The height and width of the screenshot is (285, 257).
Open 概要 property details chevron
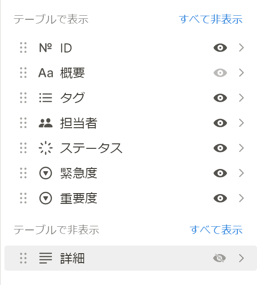coord(241,73)
